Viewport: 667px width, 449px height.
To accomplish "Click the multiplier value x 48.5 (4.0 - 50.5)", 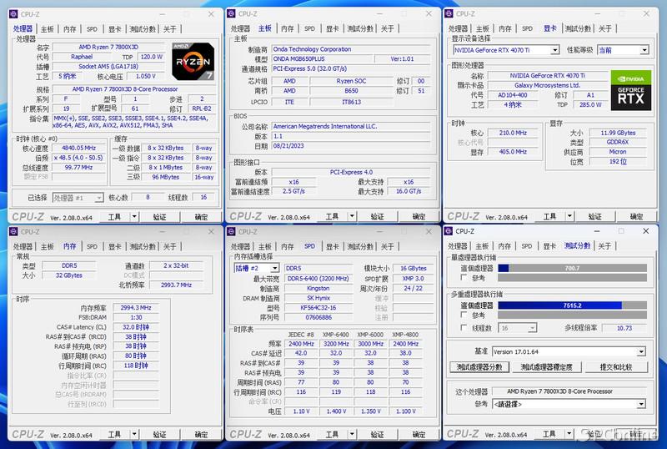I will tap(78, 158).
